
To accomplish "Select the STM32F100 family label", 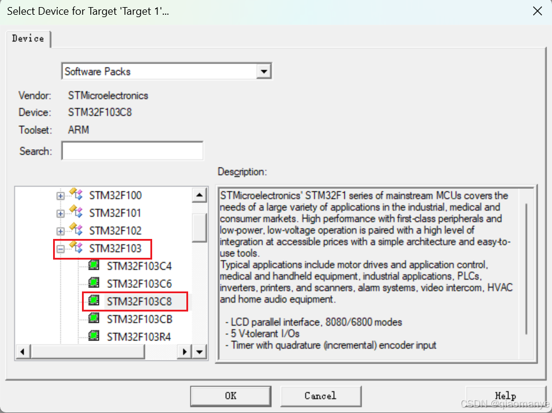I will (116, 195).
